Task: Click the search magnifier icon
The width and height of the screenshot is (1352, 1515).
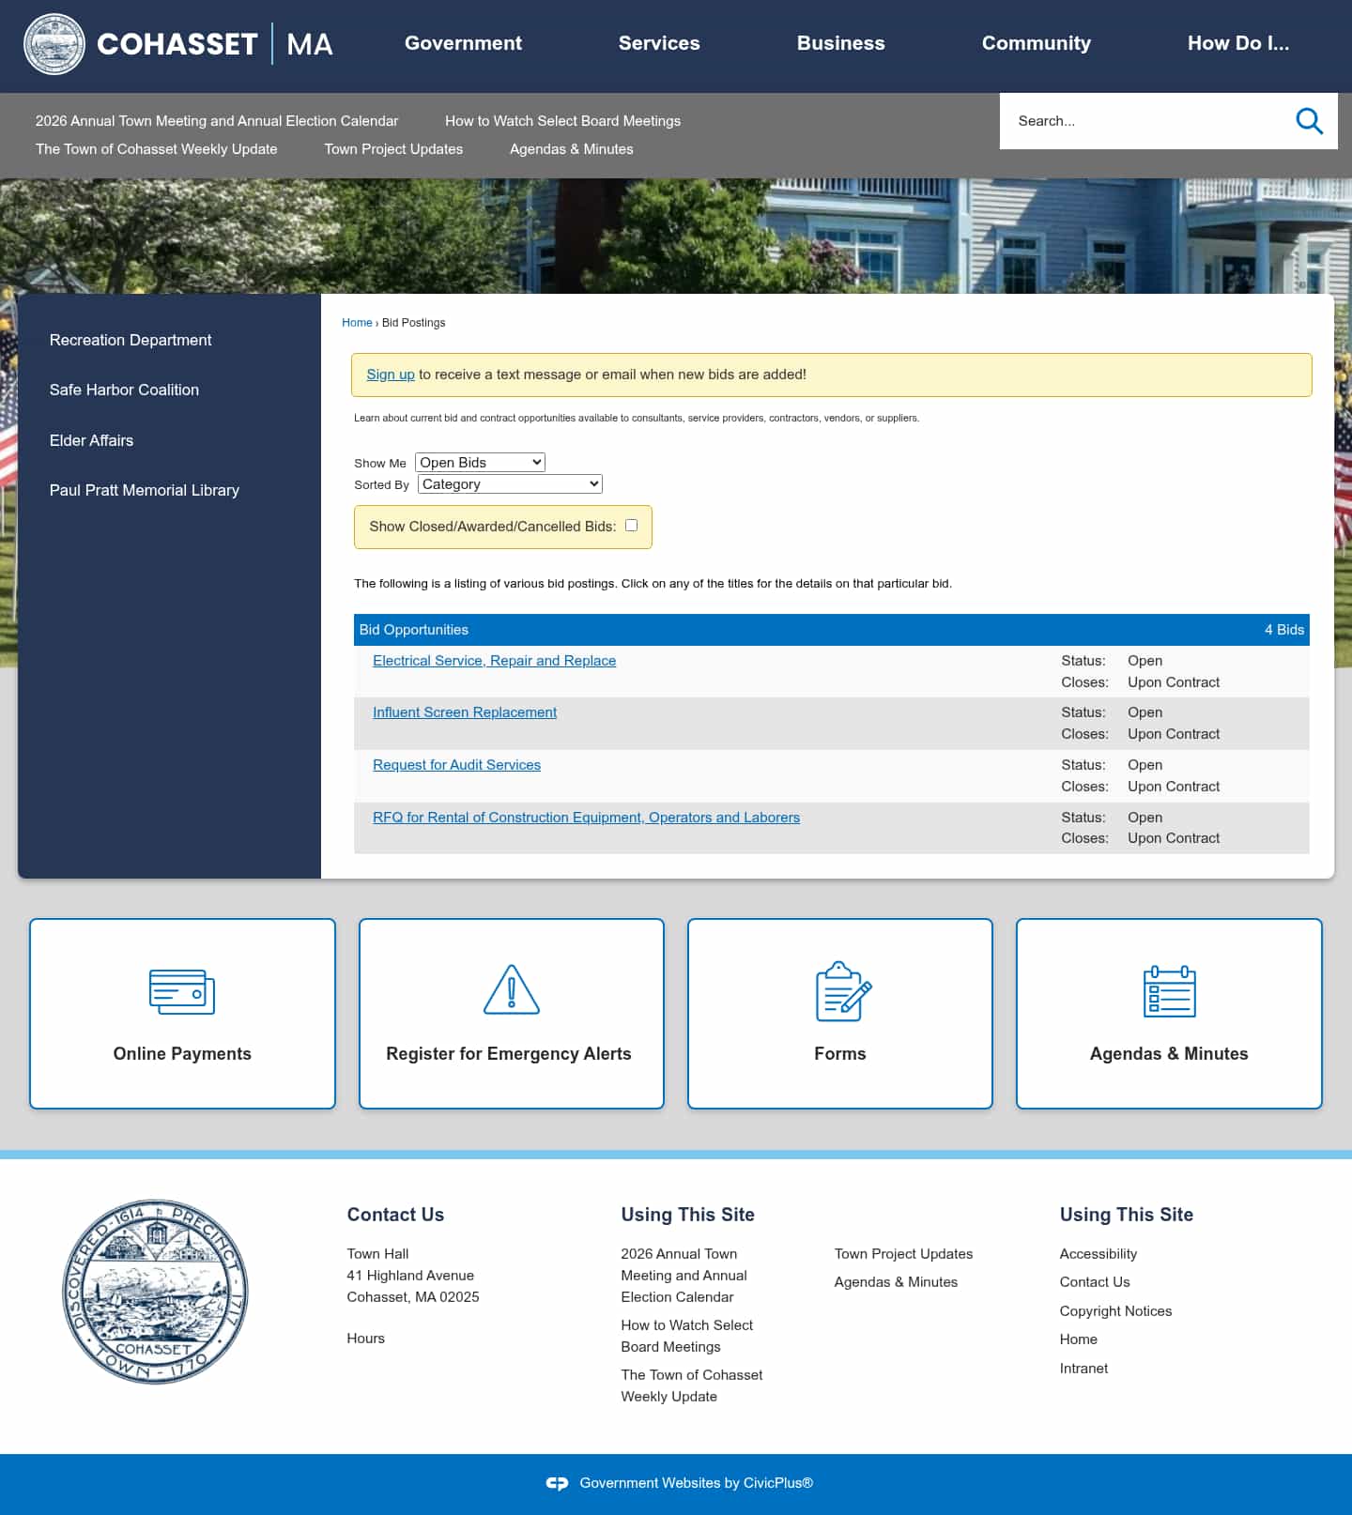Action: coord(1309,121)
